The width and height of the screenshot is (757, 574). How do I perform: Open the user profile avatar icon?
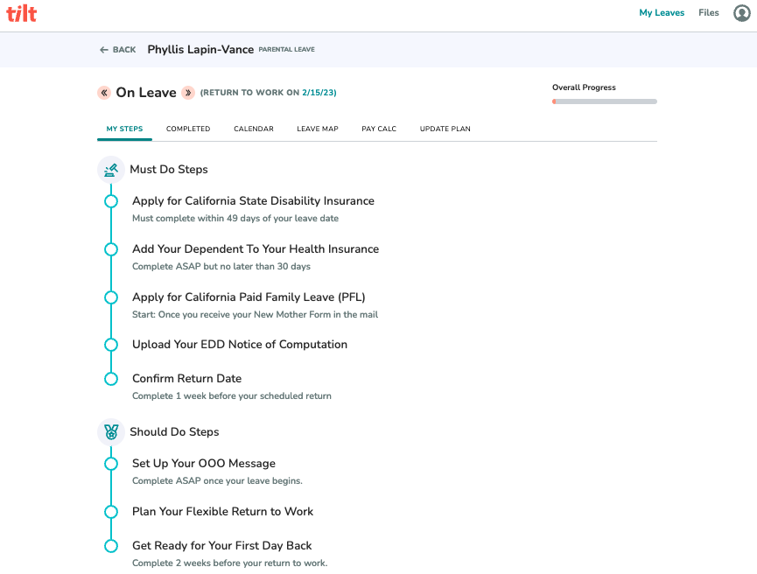tap(741, 13)
